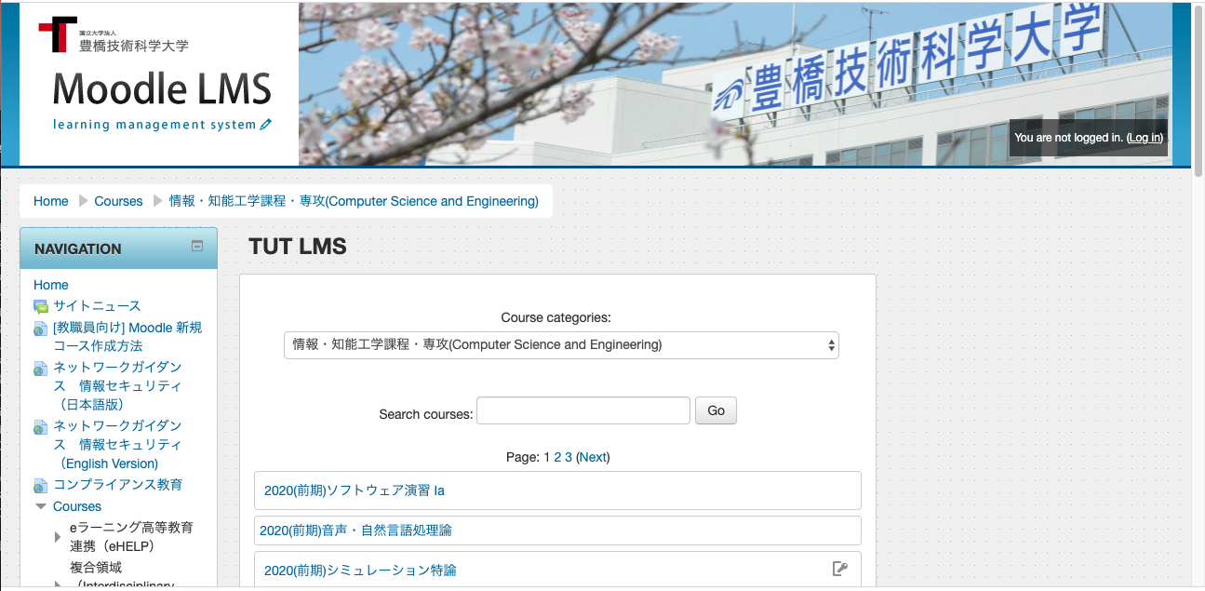This screenshot has width=1205, height=591.
Task: Open サイトニュース link
Action: (x=97, y=306)
